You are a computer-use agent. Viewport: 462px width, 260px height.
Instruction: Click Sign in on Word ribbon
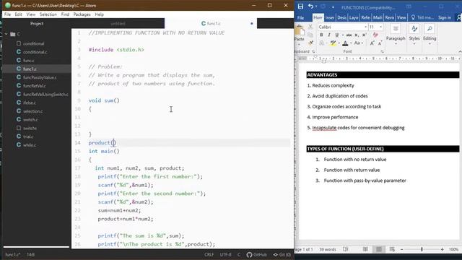click(x=445, y=17)
